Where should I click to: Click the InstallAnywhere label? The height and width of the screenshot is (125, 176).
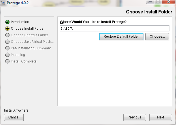point(16,110)
